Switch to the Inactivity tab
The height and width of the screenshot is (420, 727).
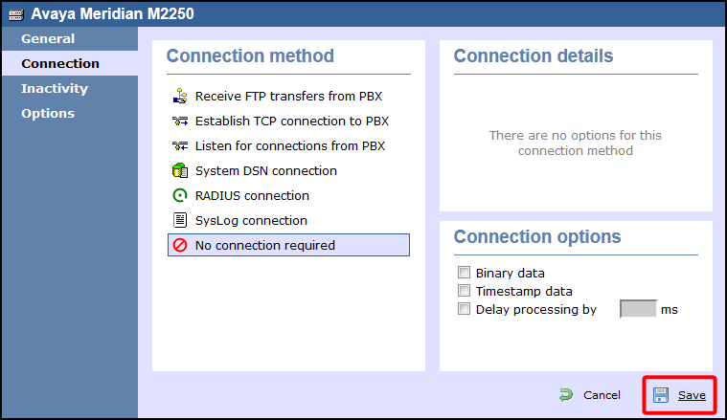coord(55,89)
